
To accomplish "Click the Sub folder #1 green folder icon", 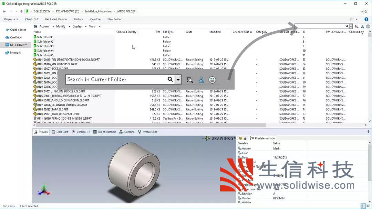I will (x=35, y=37).
